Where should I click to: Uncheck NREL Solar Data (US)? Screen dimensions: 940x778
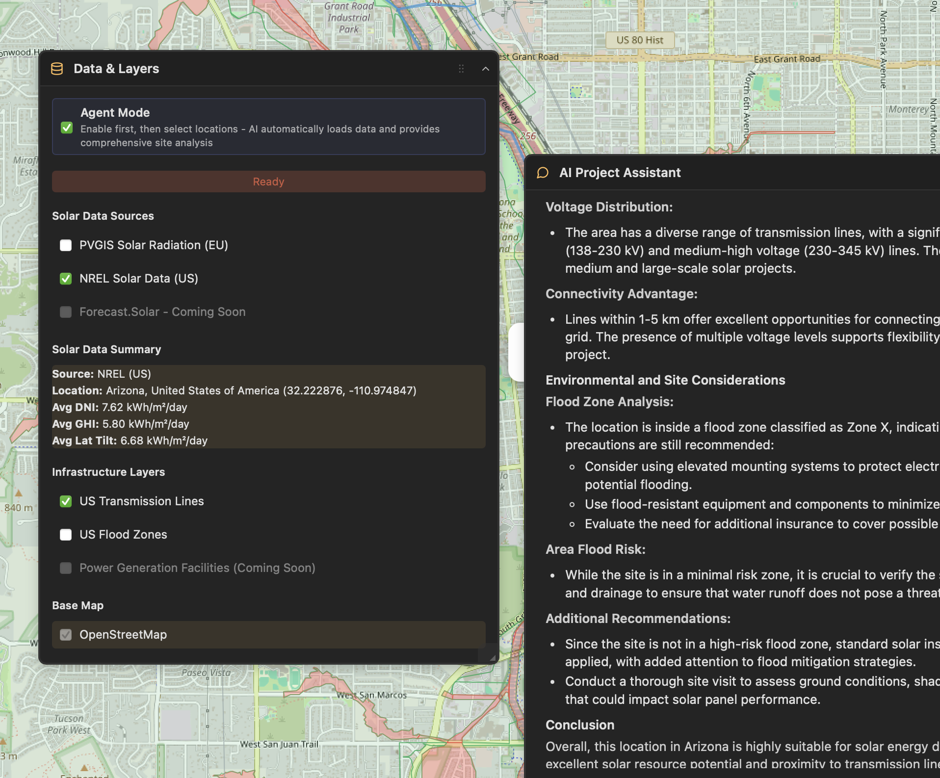(66, 279)
